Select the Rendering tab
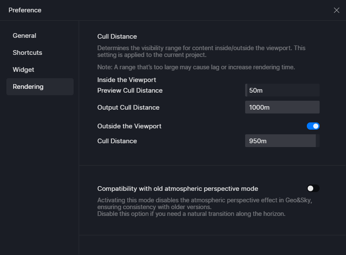 click(x=28, y=87)
